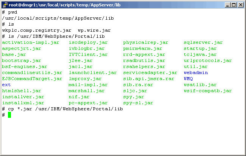Click the wsif-compatb.jar entry

tap(208, 91)
